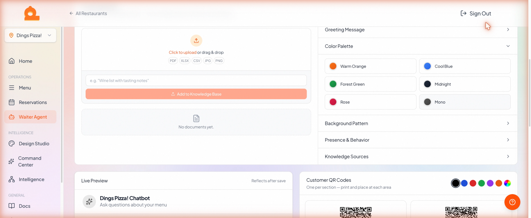
Task: Open Command Center in the sidebar
Action: click(30, 161)
